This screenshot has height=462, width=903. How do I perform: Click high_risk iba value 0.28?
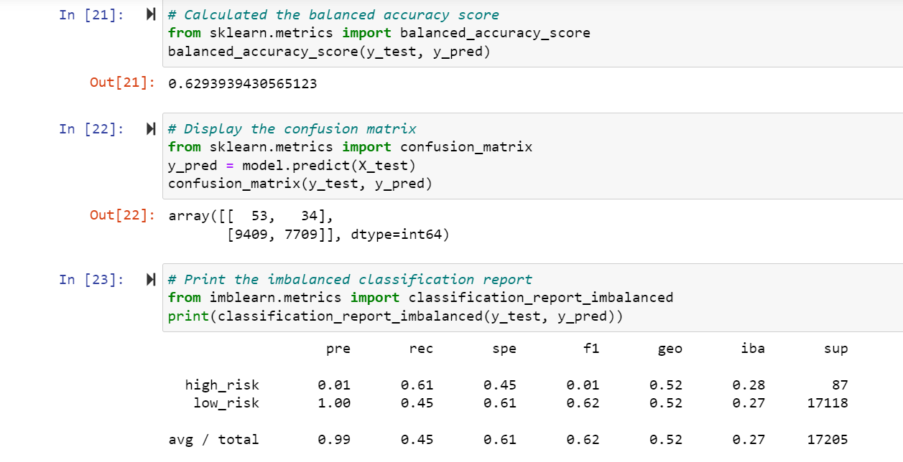(749, 385)
